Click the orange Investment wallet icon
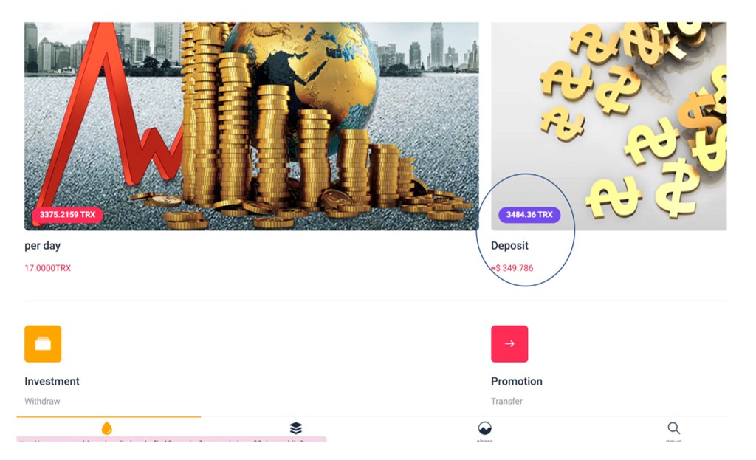Viewport: 756px width, 460px height. tap(43, 344)
